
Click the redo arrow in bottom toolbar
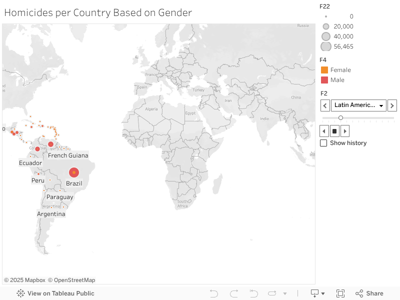pyautogui.click(x=234, y=293)
